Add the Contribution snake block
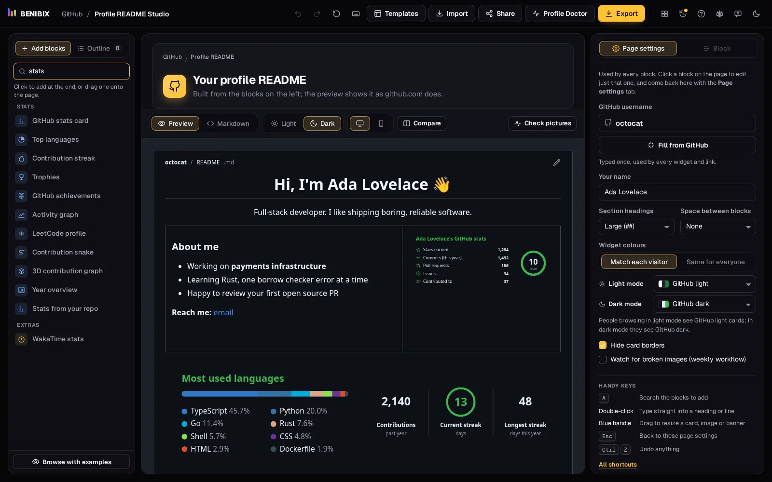 click(71, 252)
